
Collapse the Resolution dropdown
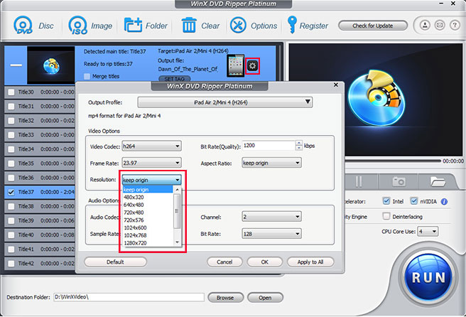click(151, 180)
